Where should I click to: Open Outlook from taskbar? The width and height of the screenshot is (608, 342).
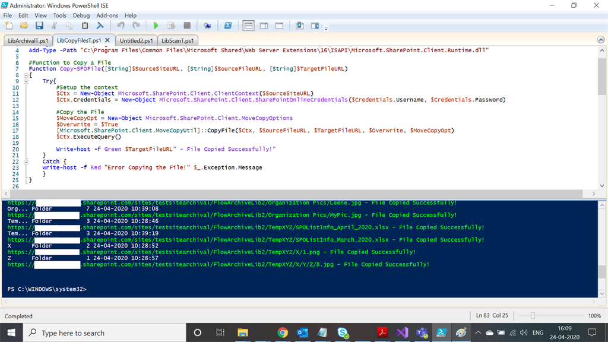click(302, 332)
